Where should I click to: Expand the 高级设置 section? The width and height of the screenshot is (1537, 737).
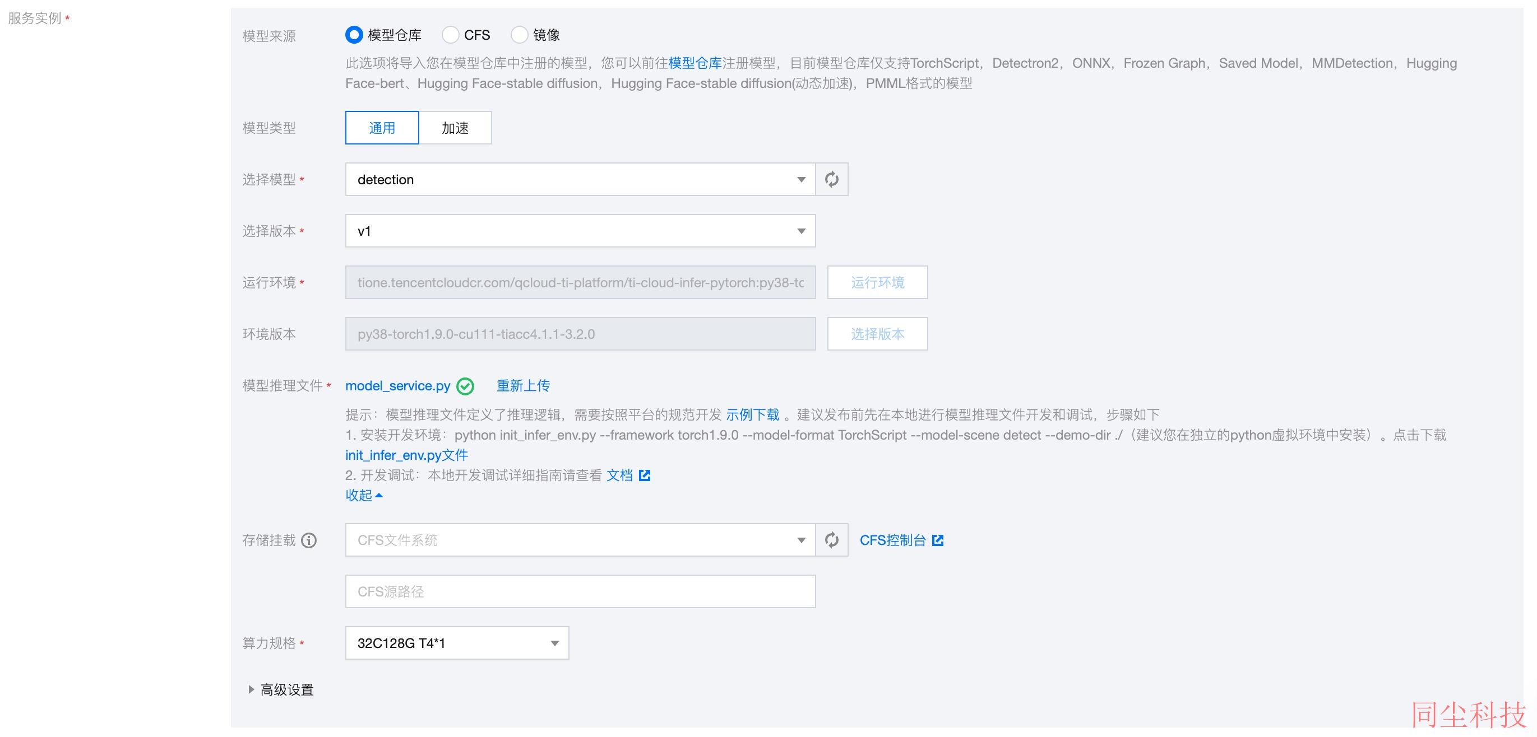pos(281,690)
